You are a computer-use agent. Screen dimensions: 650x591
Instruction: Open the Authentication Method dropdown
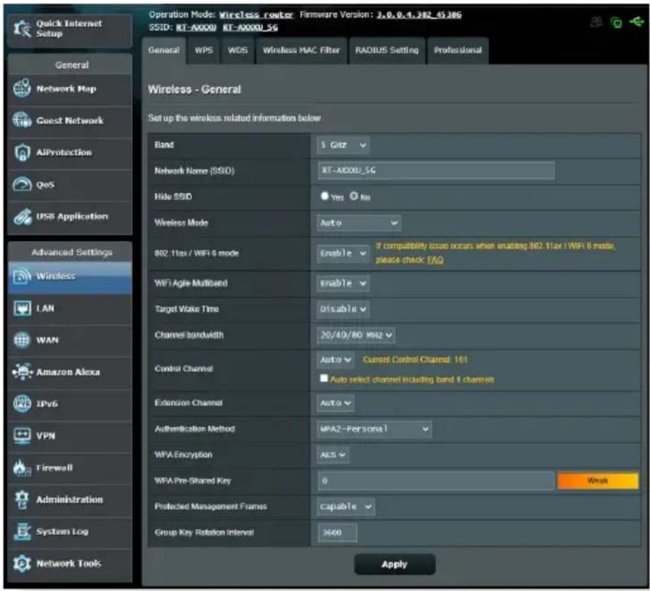pos(374,429)
